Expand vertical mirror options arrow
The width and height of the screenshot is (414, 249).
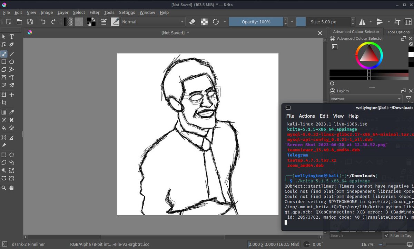pyautogui.click(x=389, y=22)
